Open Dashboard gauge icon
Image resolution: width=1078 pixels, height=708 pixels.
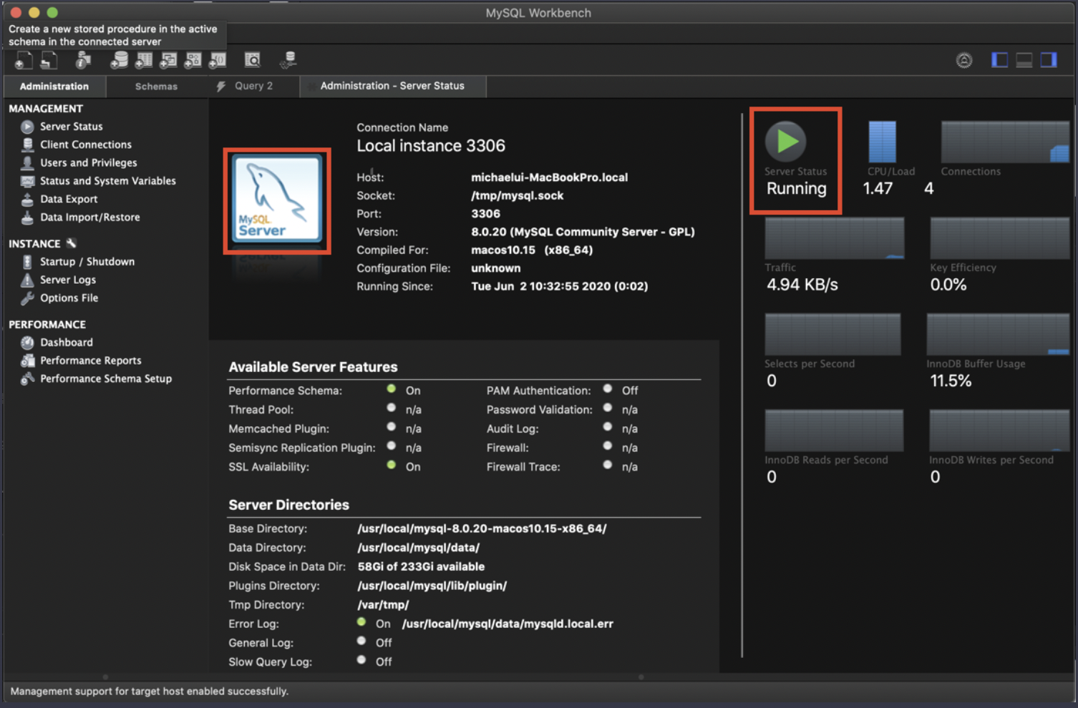point(27,343)
